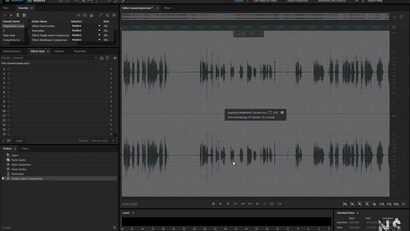Open effect menu arrow for slot 11

point(111,116)
